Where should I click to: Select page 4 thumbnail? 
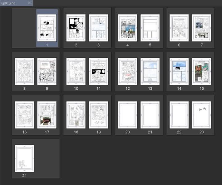pyautogui.click(x=127, y=28)
